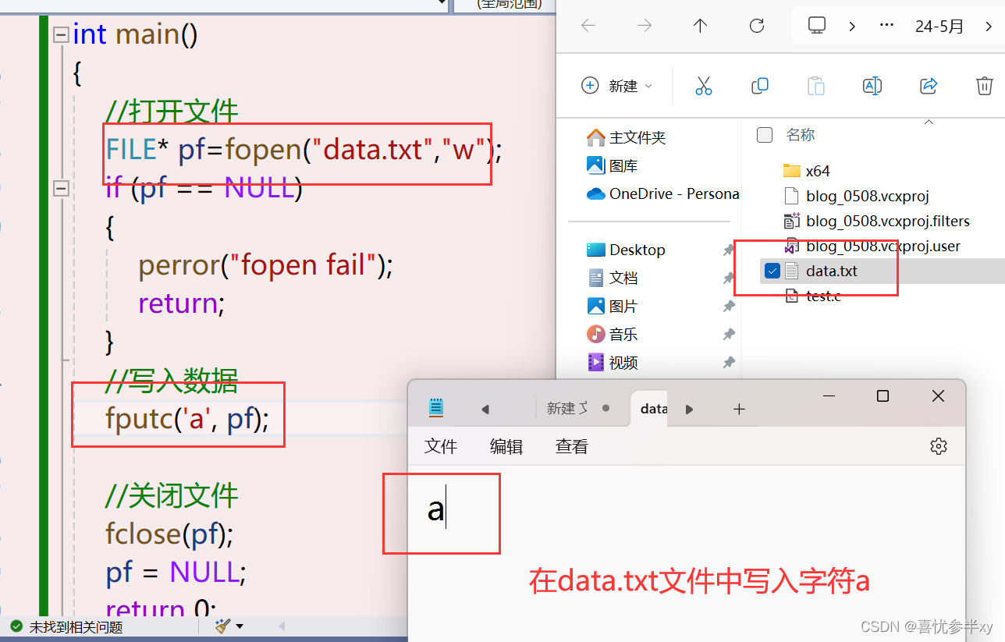Unpin Desktop using its pin icon
Viewport: 1005px width, 642px height.
[x=728, y=250]
